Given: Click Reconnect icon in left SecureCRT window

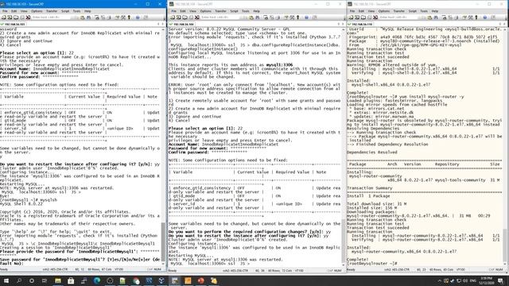Looking at the screenshot, I should (22, 17).
